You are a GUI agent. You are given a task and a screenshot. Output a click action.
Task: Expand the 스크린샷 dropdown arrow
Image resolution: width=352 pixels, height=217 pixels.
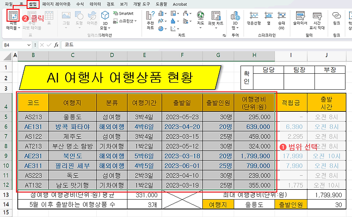click(x=136, y=21)
